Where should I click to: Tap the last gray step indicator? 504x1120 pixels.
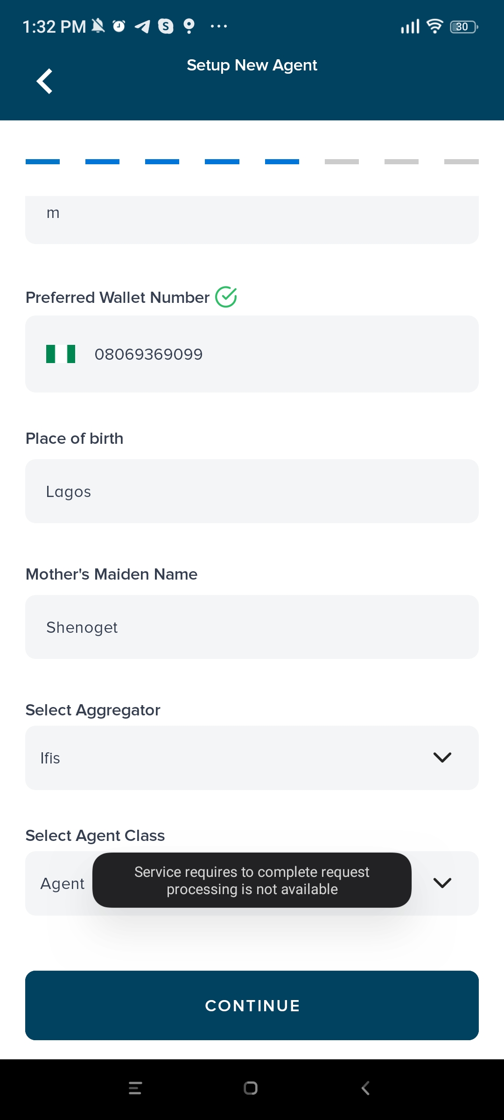point(461,162)
